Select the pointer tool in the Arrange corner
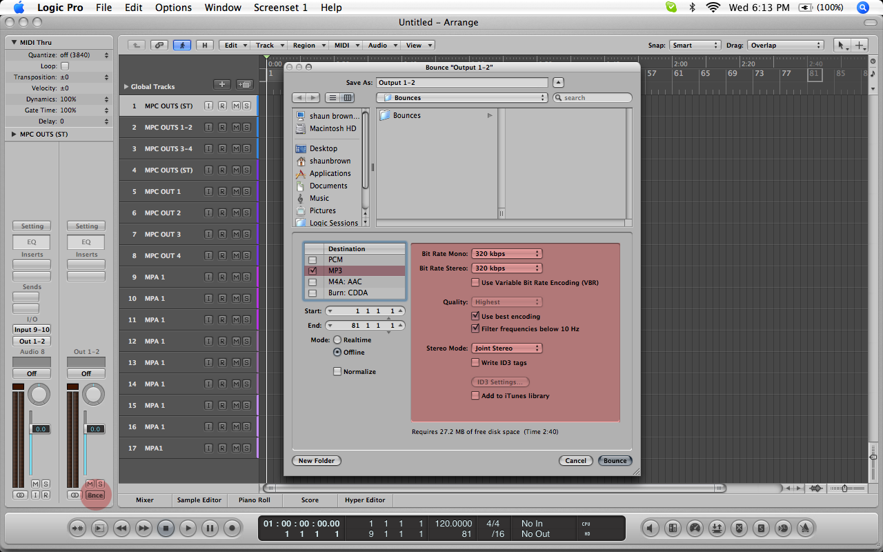 (842, 45)
